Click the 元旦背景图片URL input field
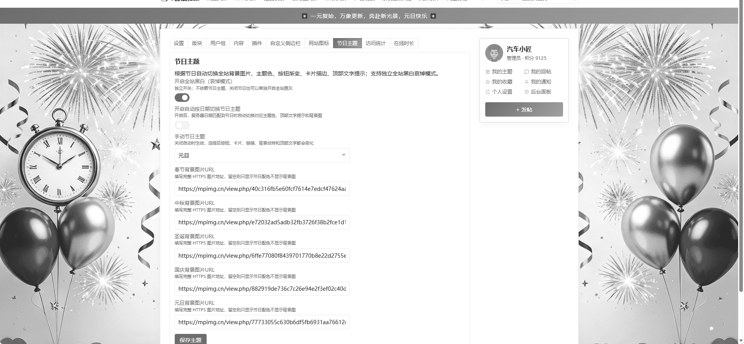744x344 pixels. point(262,322)
